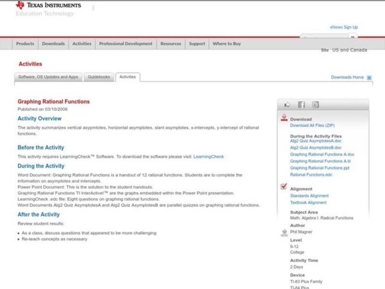Open the Standards Alignment link
Viewport: 385px width, 289px height.
pyautogui.click(x=309, y=196)
